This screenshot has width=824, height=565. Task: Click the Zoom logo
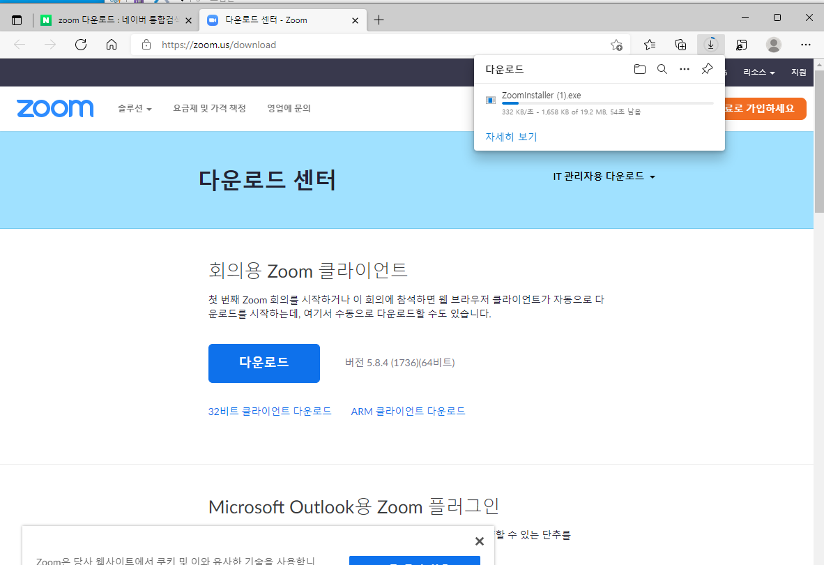pyautogui.click(x=55, y=108)
